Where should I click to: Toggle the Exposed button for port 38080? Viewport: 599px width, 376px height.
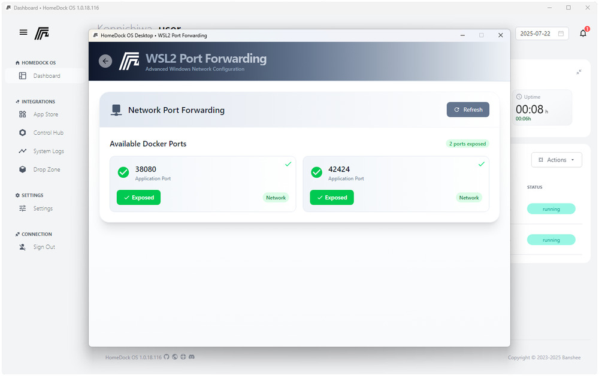139,198
